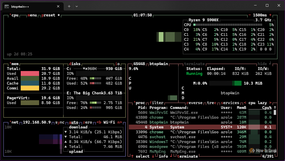The height and width of the screenshot is (161, 285).
Task: Select the msedgewe process row
Action: pyautogui.click(x=202, y=147)
